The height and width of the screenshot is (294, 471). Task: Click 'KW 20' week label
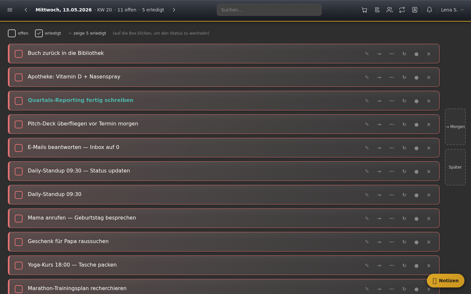104,10
